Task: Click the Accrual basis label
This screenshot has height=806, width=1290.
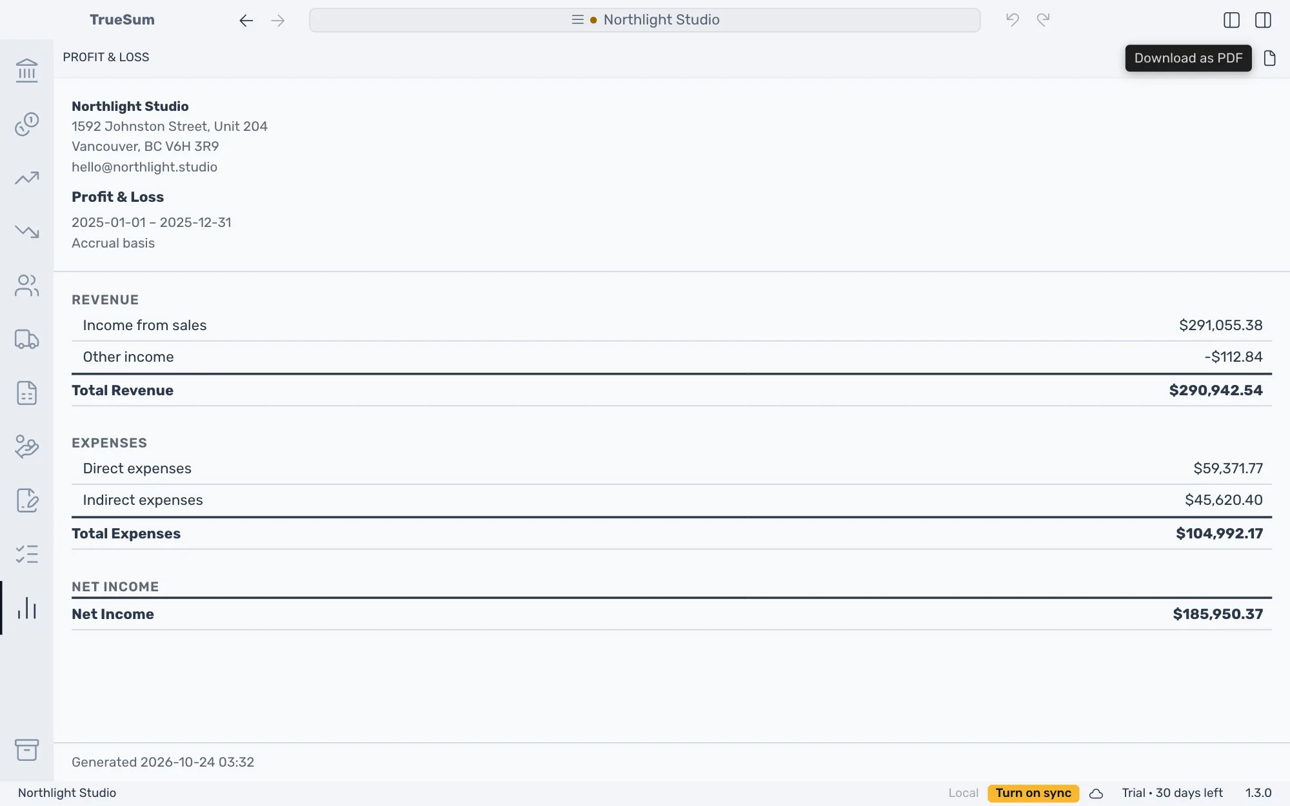Action: [113, 243]
